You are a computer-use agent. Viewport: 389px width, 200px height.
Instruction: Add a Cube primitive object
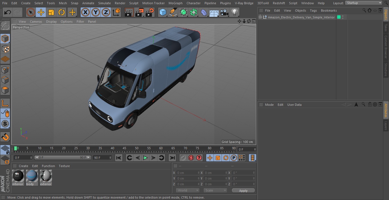(163, 12)
